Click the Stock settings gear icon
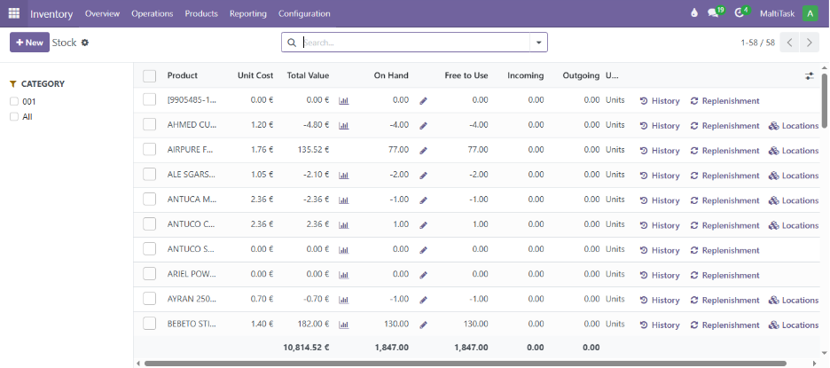This screenshot has height=368, width=830. [x=85, y=43]
